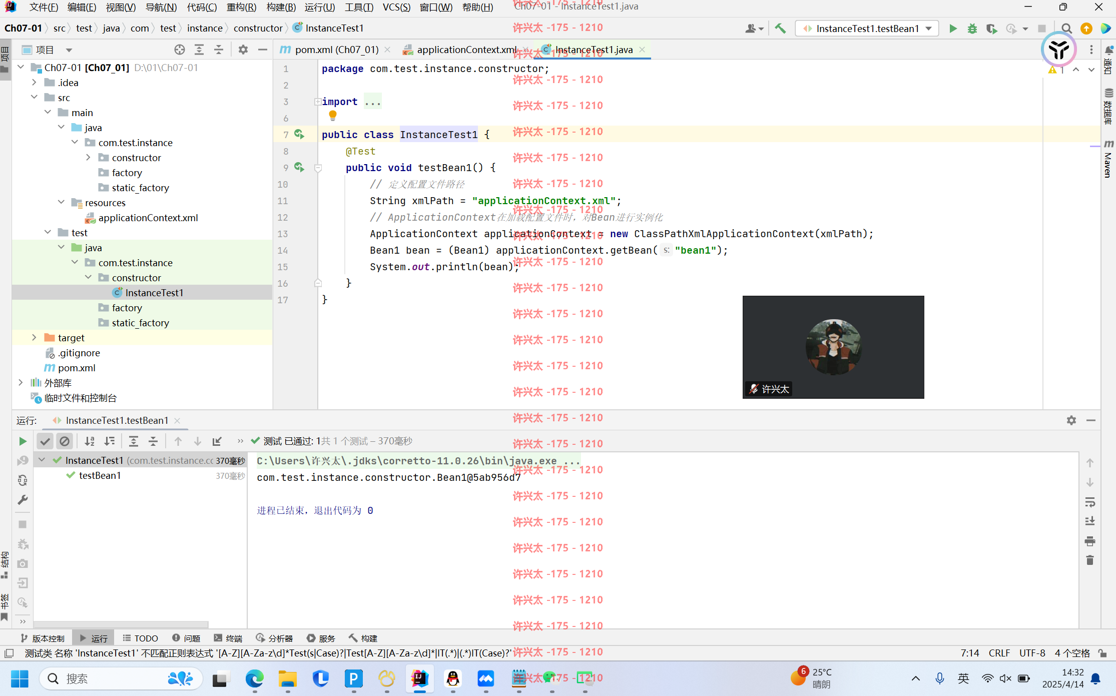Open user account dropdown in toolbar
The height and width of the screenshot is (696, 1116).
pyautogui.click(x=754, y=29)
